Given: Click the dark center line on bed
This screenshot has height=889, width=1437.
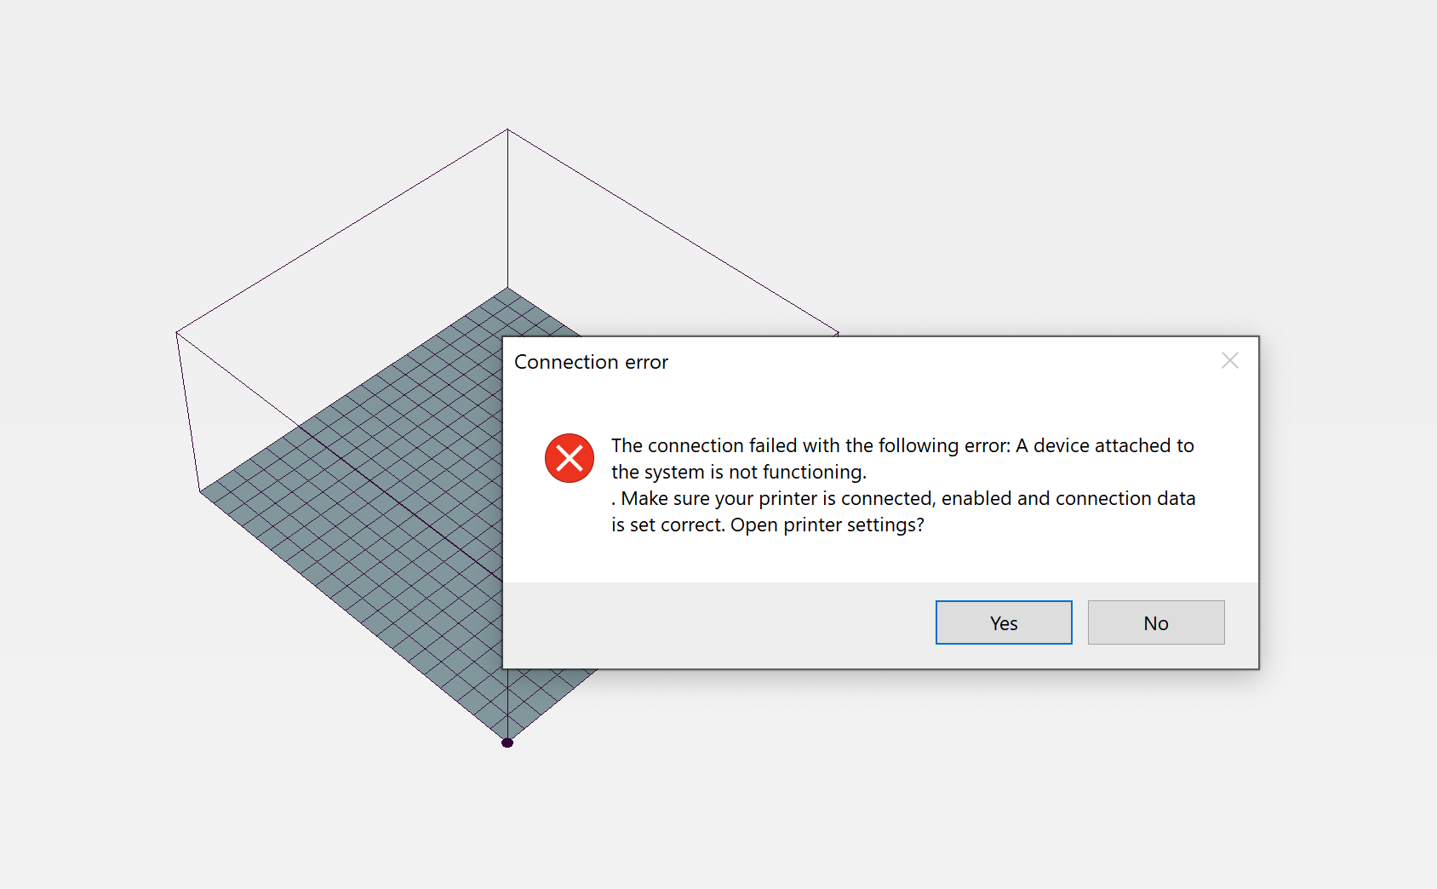Looking at the screenshot, I should (x=400, y=502).
